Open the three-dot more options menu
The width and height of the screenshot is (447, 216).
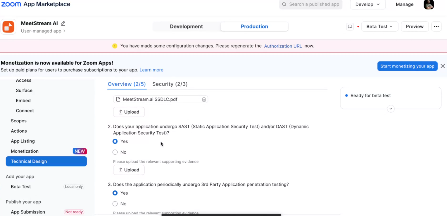coord(436,27)
